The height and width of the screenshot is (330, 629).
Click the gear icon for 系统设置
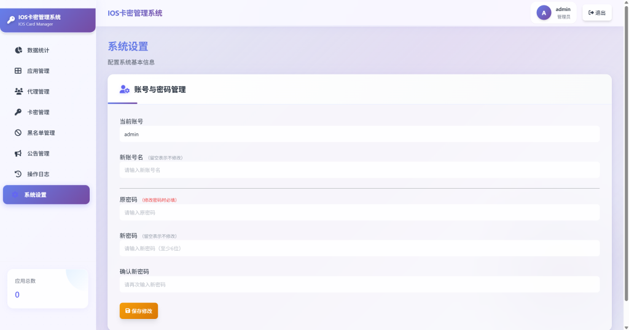coord(15,195)
